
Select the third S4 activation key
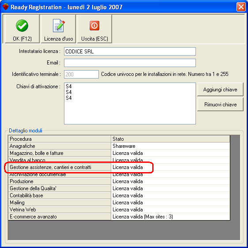click(x=69, y=98)
